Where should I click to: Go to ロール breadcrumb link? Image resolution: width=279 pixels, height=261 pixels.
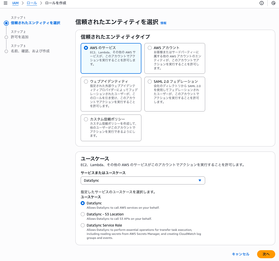point(32,3)
